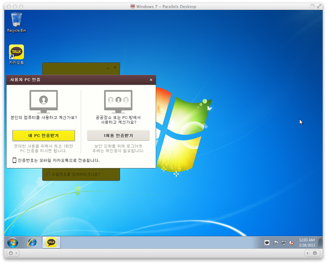The width and height of the screenshot is (327, 264).
Task: Click the 내 PC 인증받기 yellow button
Action: [x=44, y=136]
